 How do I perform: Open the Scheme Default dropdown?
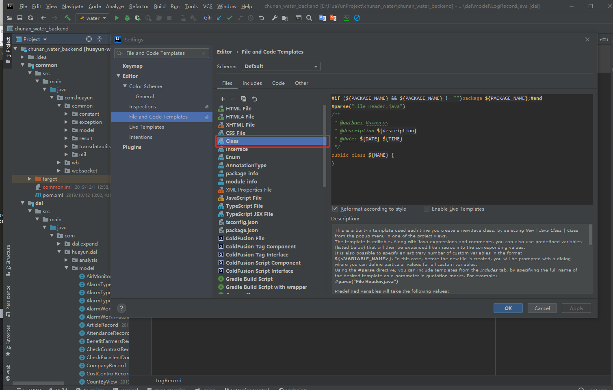[x=281, y=67]
